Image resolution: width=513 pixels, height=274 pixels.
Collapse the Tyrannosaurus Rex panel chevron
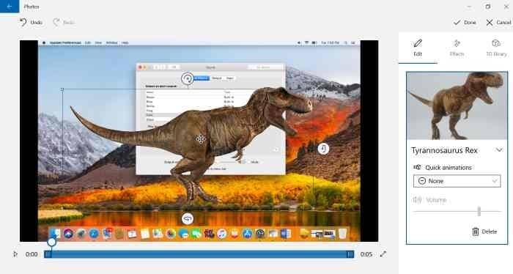(499, 150)
